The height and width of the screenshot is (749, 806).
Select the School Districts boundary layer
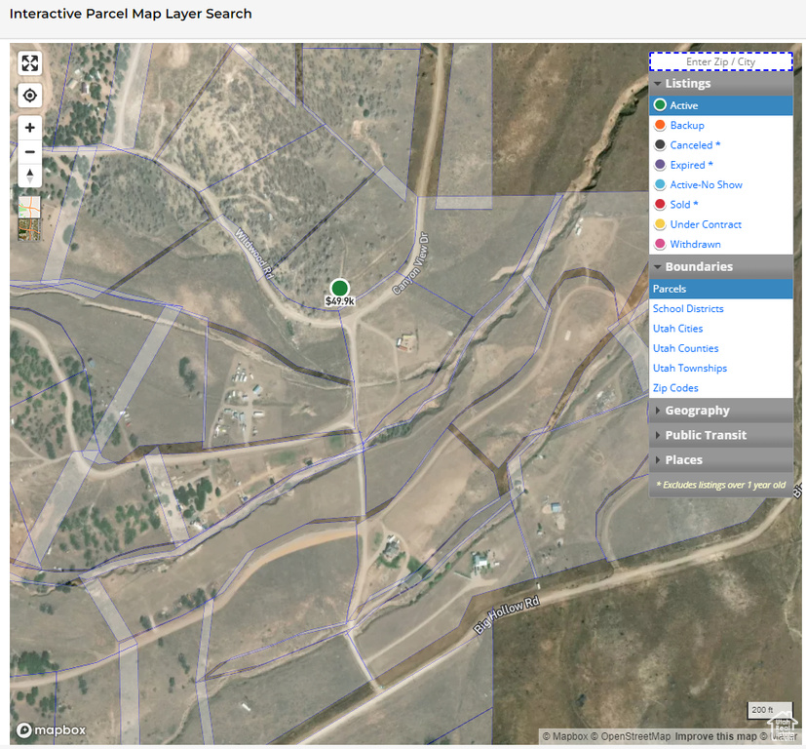(688, 308)
